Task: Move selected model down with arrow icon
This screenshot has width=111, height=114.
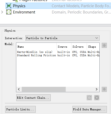Action: click(104, 89)
